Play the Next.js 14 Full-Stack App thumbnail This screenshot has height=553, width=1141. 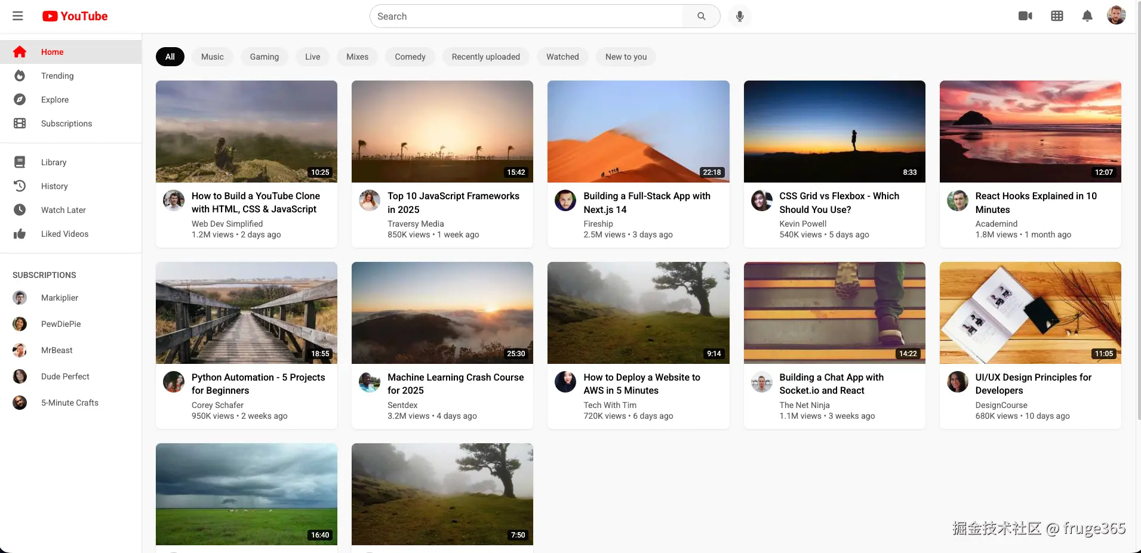pyautogui.click(x=638, y=131)
